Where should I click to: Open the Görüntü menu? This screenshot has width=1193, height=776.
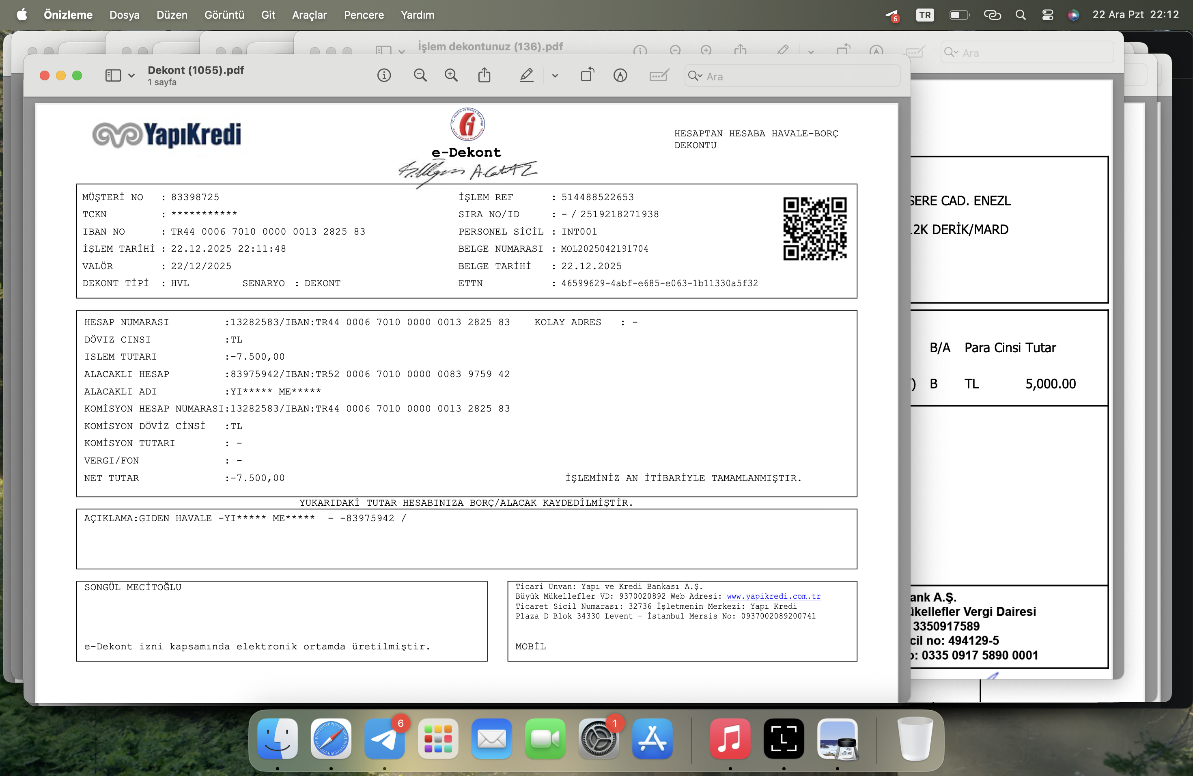(x=224, y=15)
